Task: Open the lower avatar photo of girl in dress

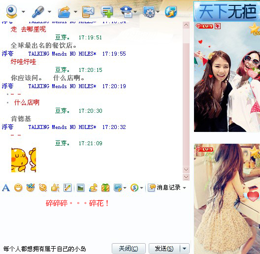Action: [227, 199]
